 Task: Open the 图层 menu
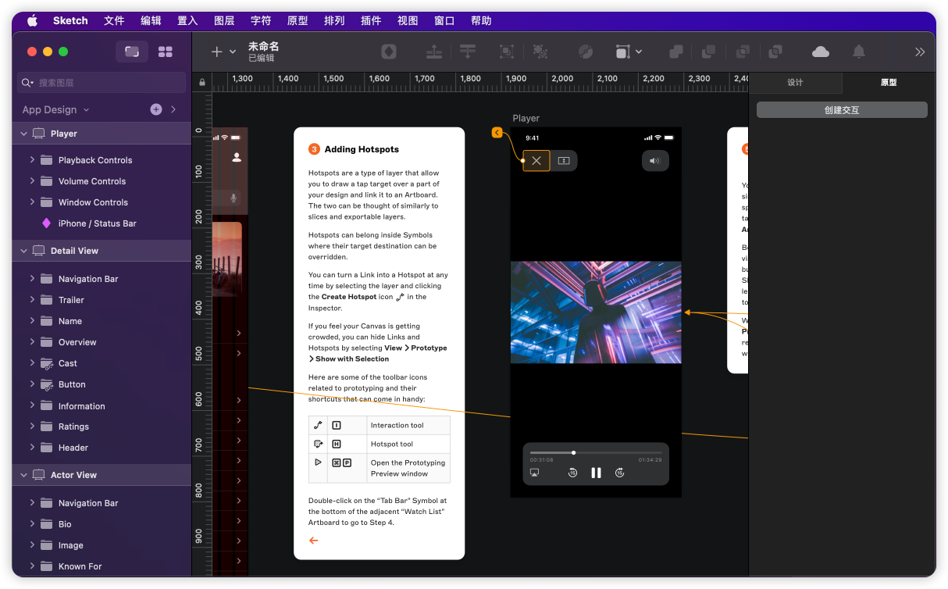224,21
